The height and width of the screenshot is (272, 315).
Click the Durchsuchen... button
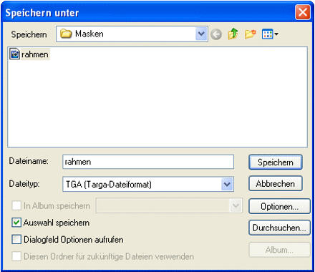point(279,228)
